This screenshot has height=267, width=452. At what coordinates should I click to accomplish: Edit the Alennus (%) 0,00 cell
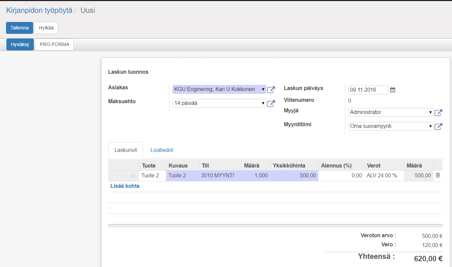(x=341, y=176)
